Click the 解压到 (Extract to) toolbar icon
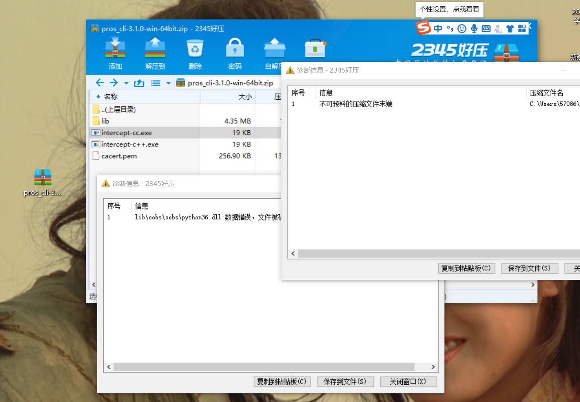 (x=155, y=54)
